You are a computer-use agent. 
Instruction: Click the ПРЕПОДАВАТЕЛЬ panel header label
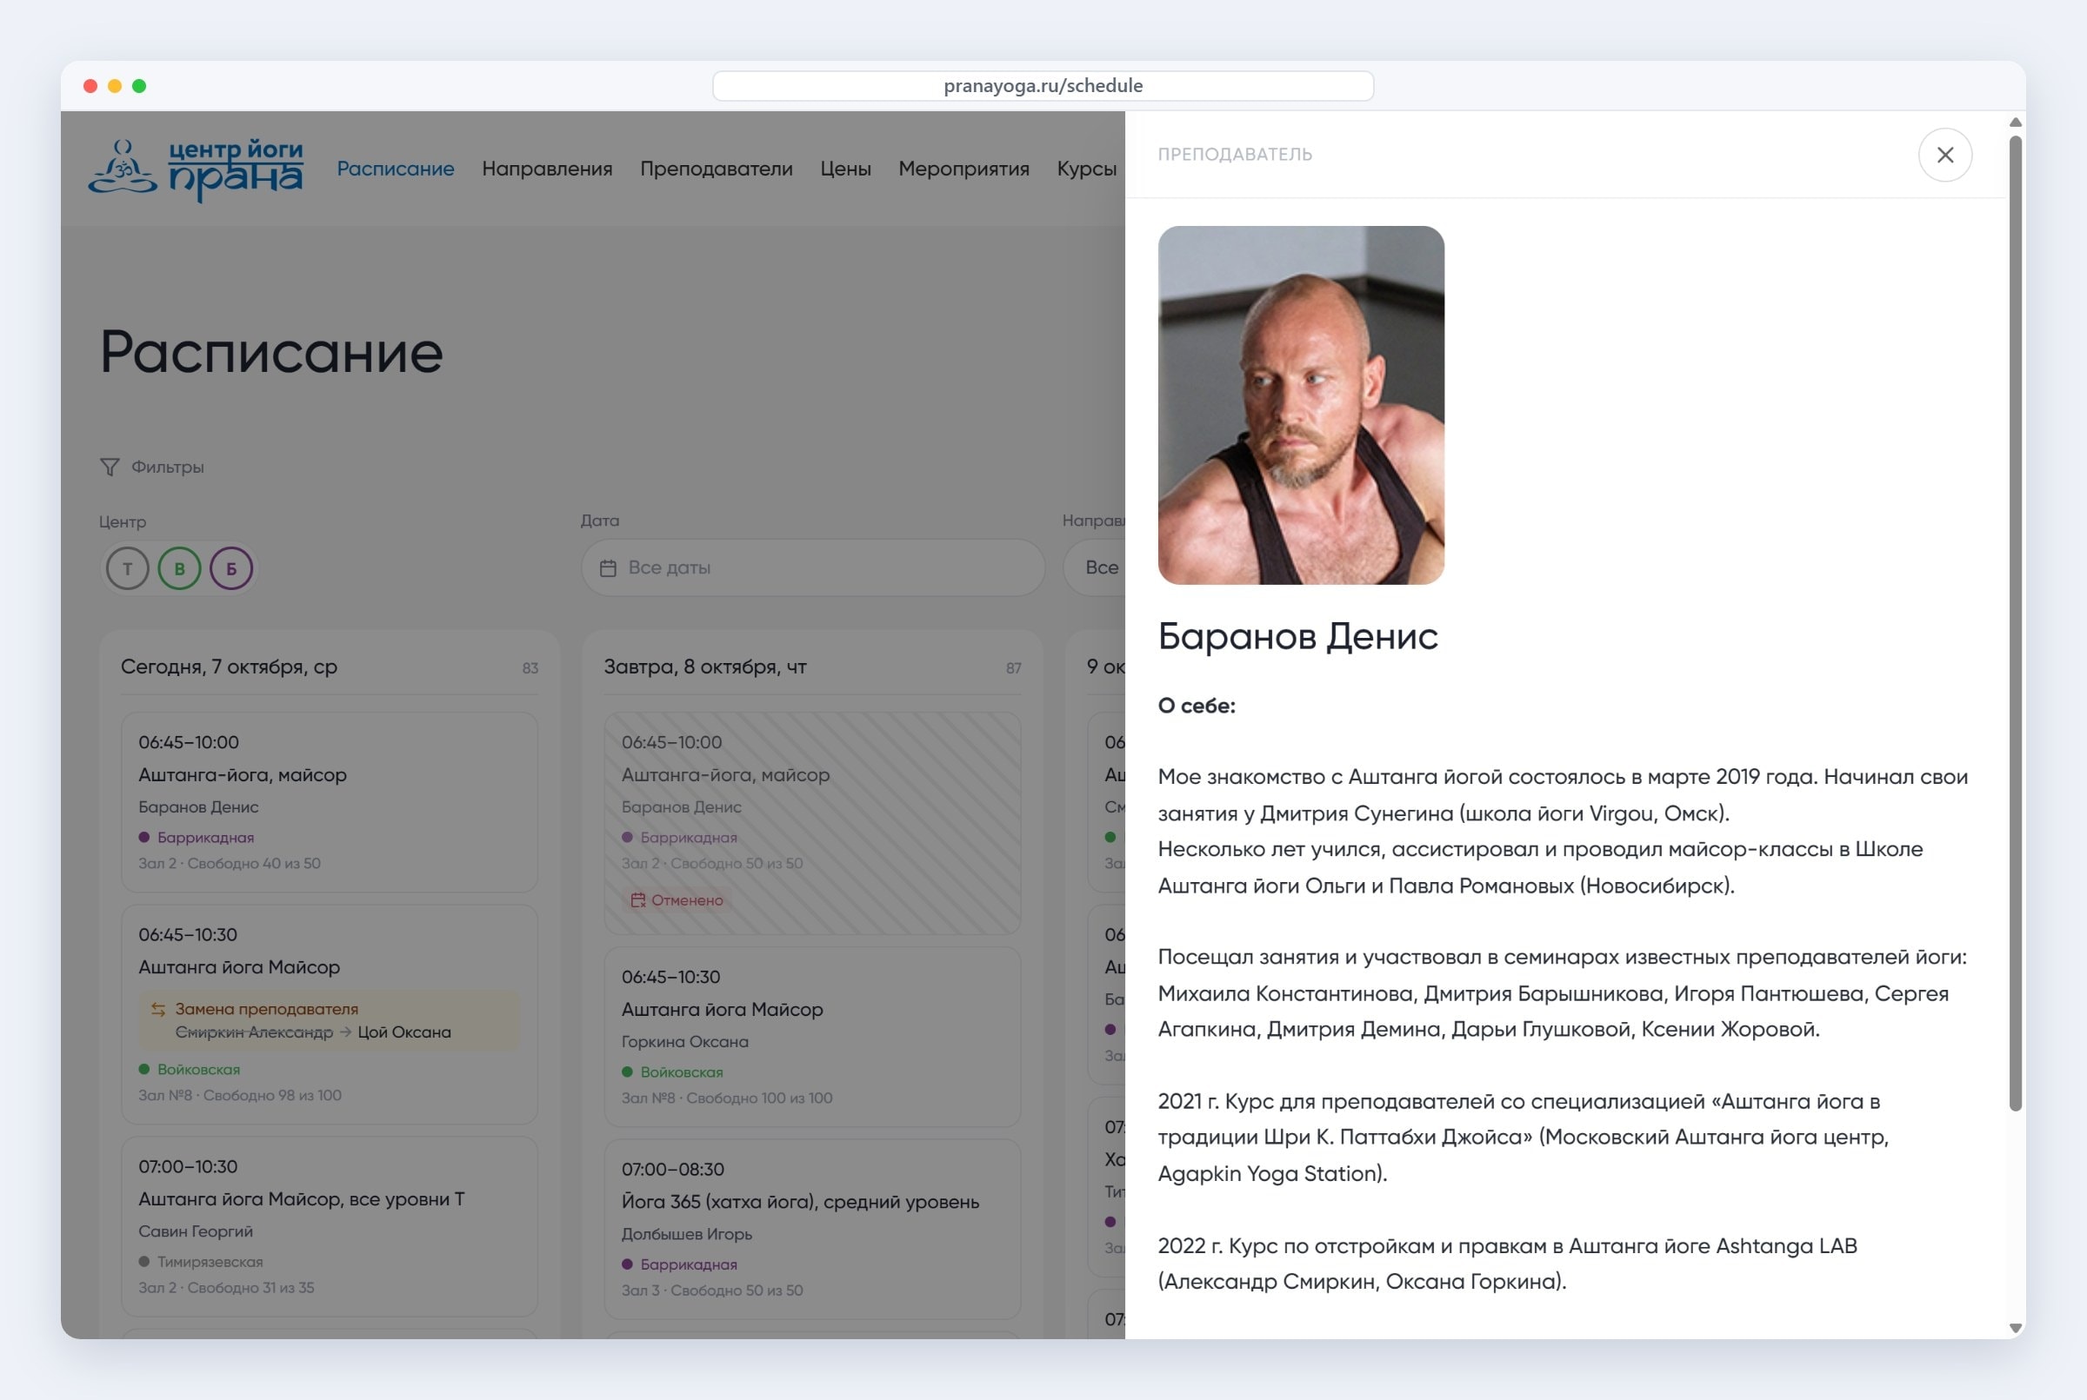click(1235, 155)
